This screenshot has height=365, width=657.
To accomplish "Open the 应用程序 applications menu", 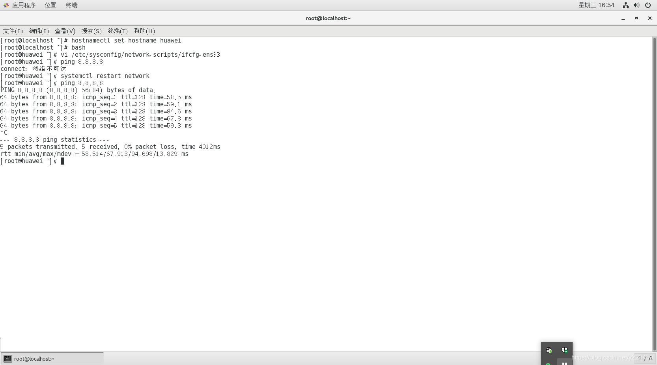I will pos(24,5).
